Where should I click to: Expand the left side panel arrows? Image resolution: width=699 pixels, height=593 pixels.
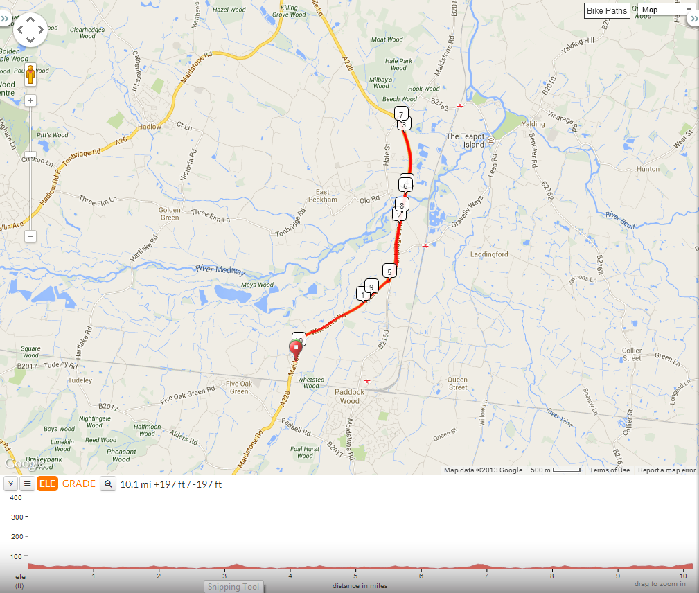(x=4, y=19)
